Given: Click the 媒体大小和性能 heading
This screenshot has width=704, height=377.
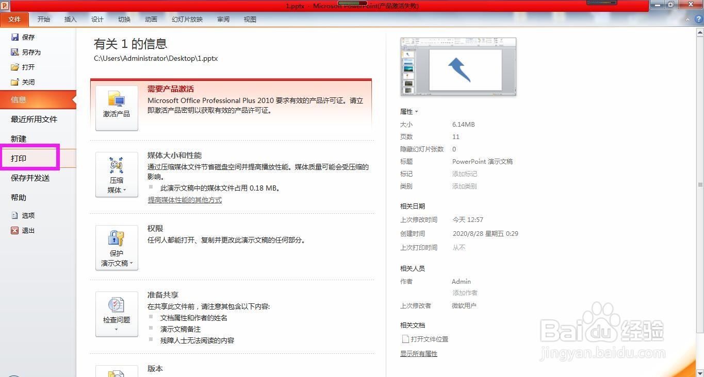Looking at the screenshot, I should pyautogui.click(x=174, y=156).
